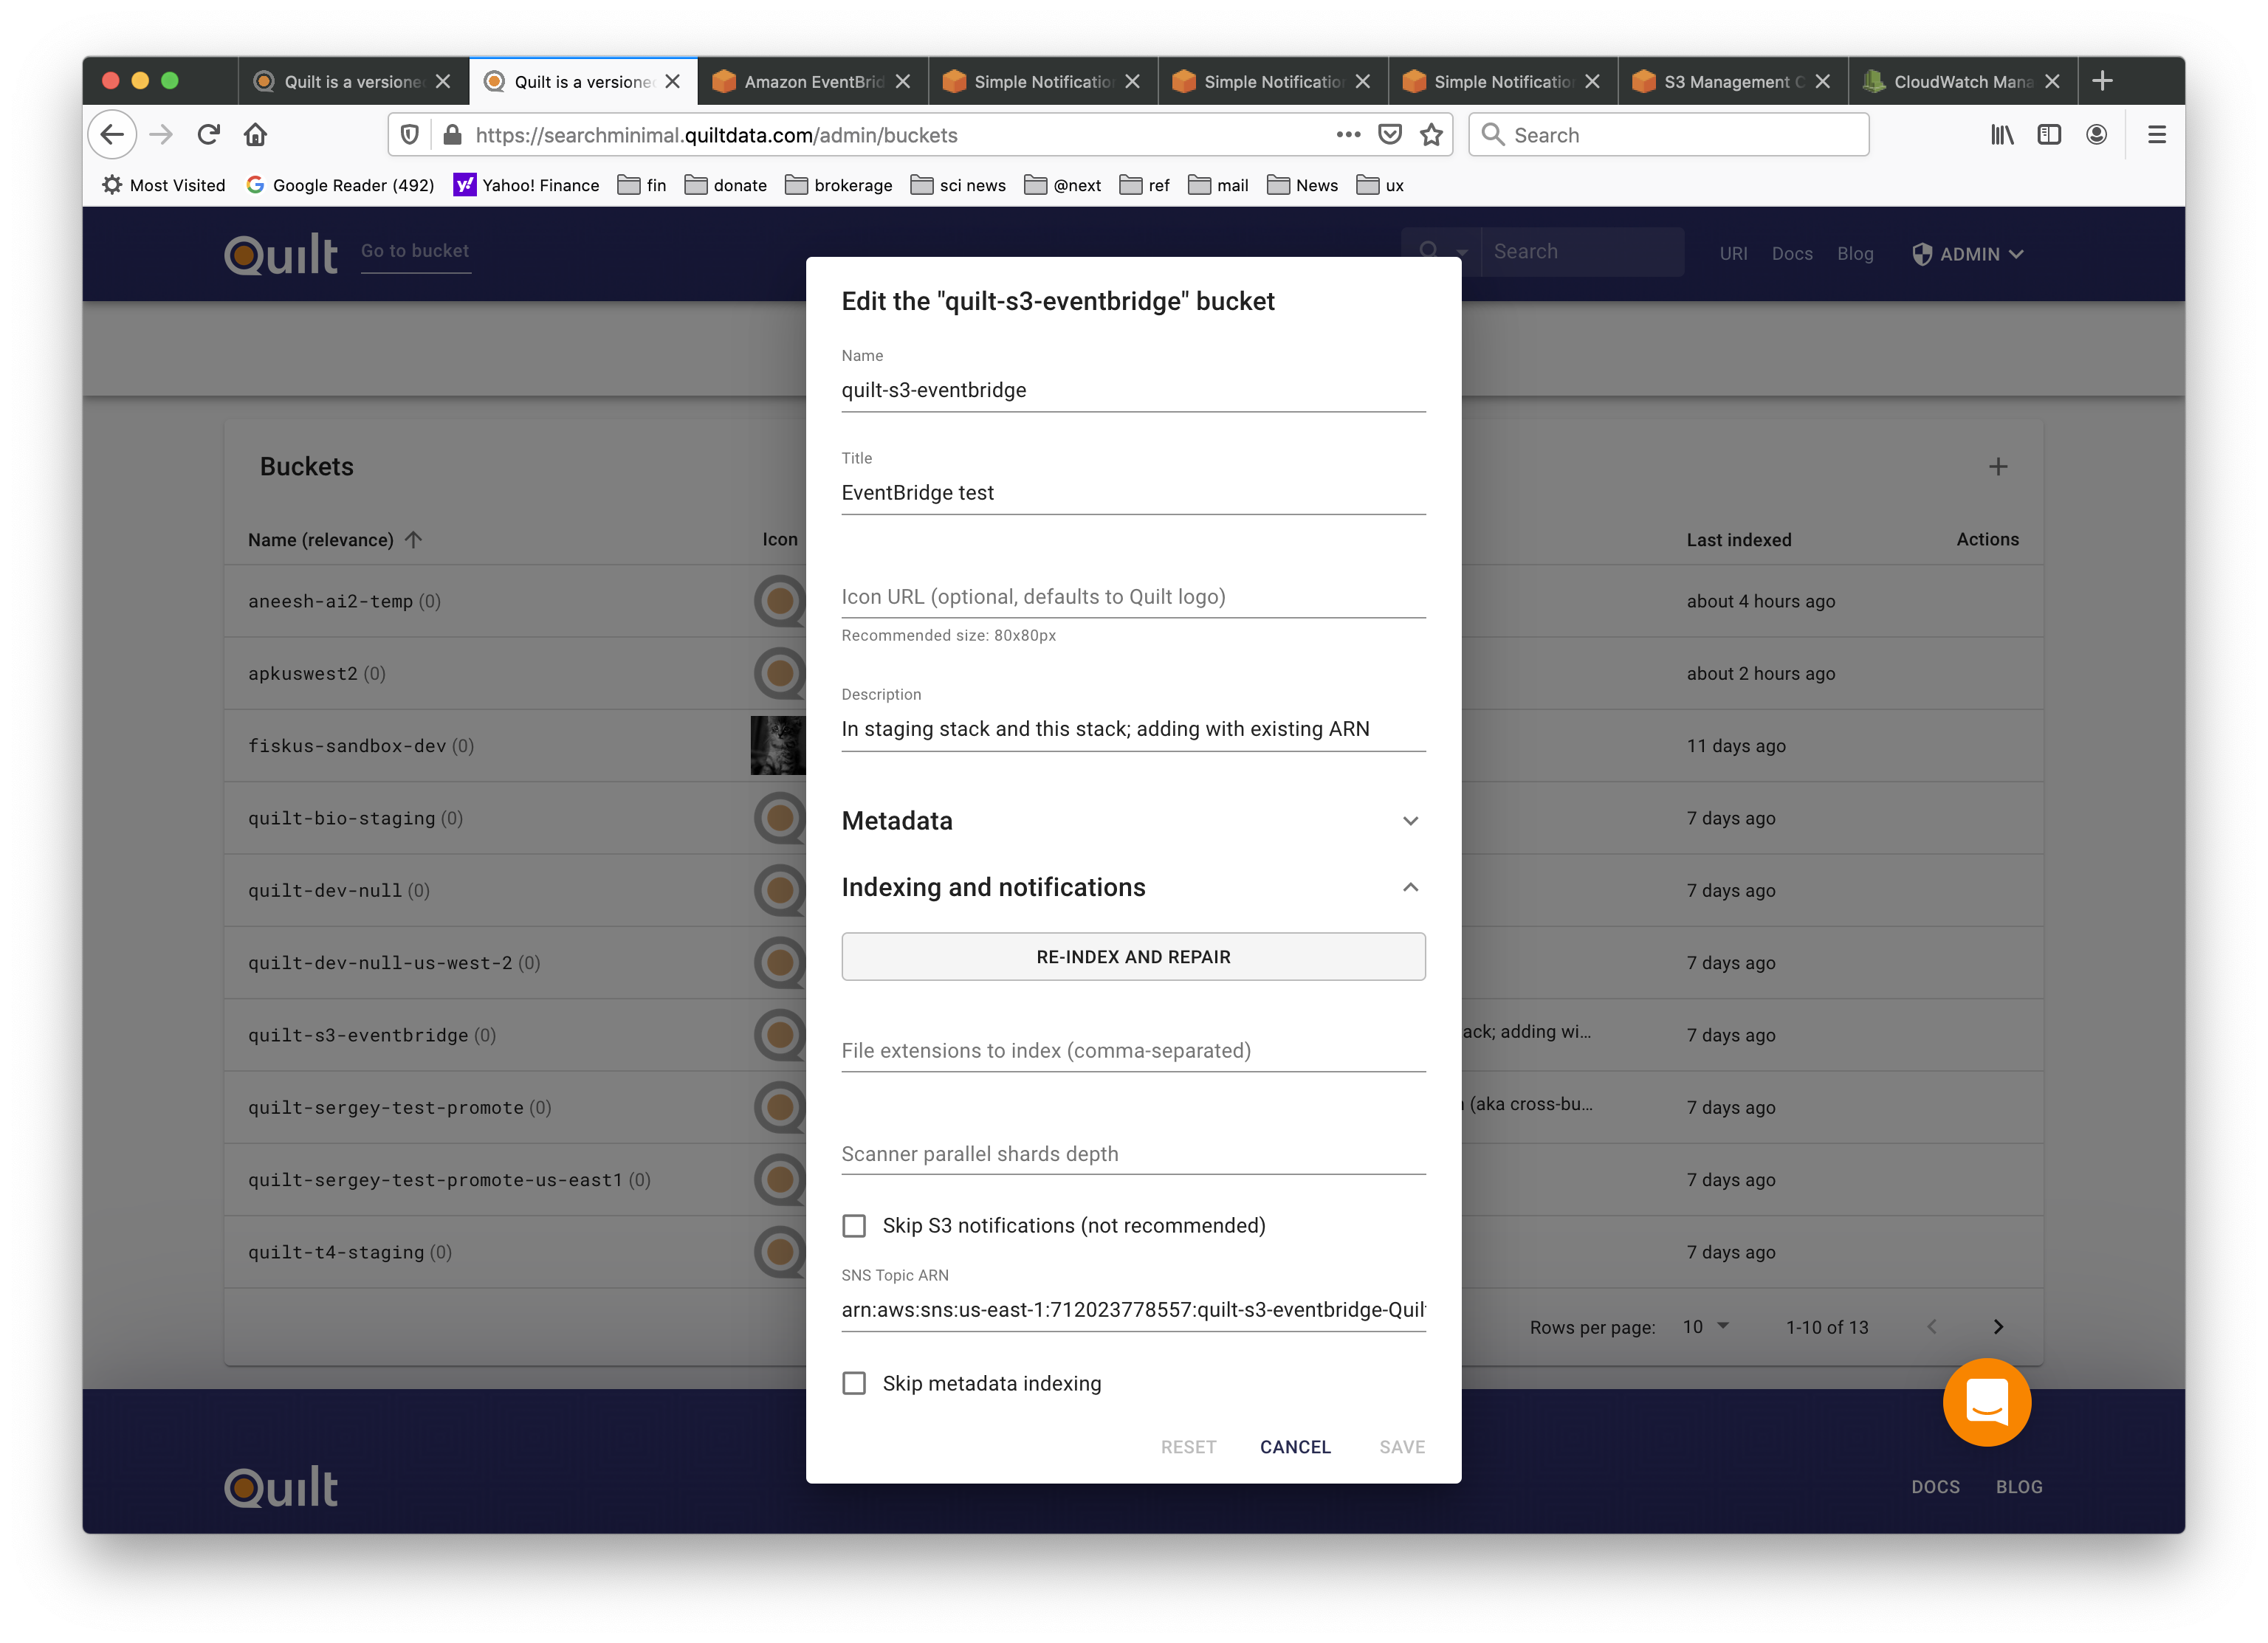Screen dimensions: 2268x1643
Task: Open the Firefox hamburger menu
Action: (x=2157, y=135)
